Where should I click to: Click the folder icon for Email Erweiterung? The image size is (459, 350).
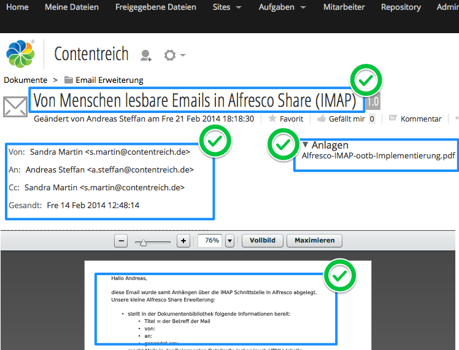pyautogui.click(x=69, y=80)
